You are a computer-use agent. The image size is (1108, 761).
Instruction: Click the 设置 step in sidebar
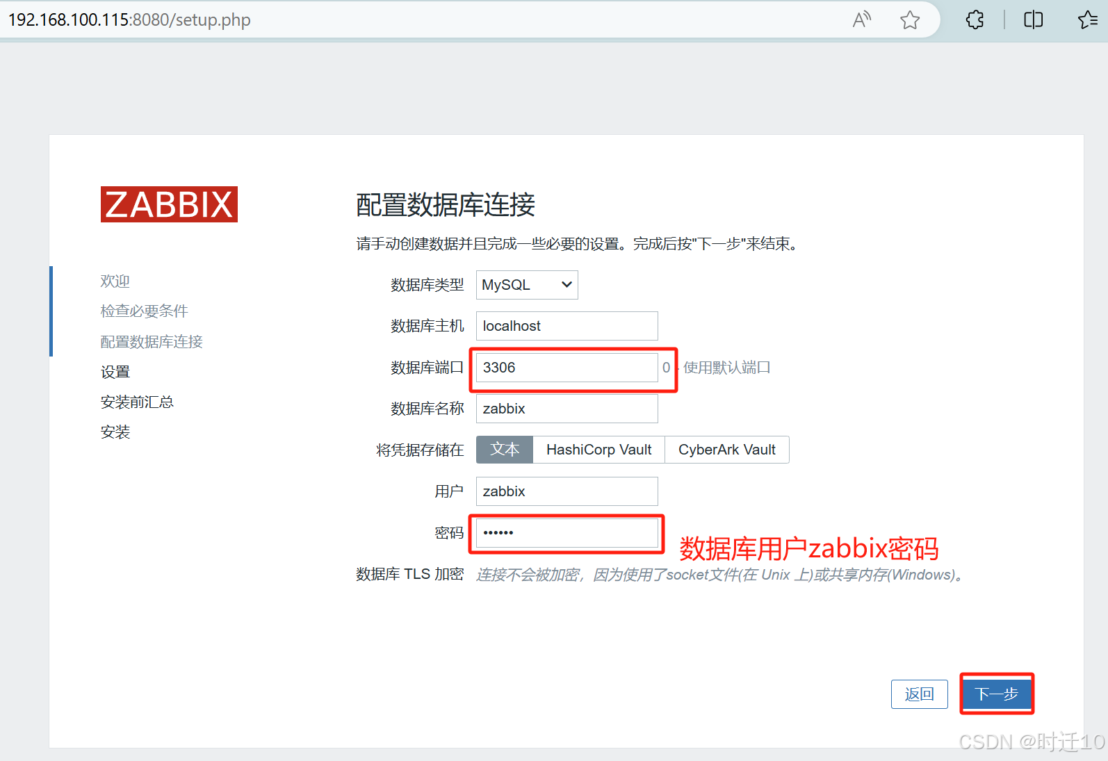[115, 372]
